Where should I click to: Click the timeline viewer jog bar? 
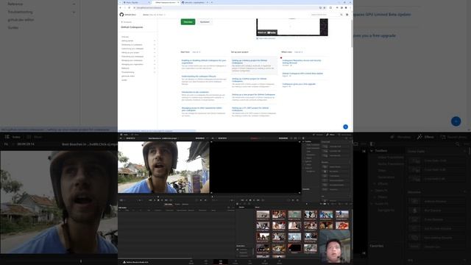pos(255,197)
